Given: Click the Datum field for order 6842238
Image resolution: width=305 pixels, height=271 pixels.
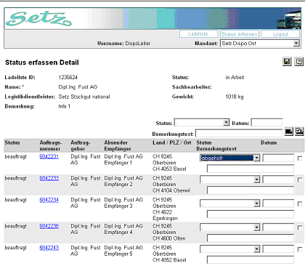Looking at the screenshot, I should click(x=278, y=227).
